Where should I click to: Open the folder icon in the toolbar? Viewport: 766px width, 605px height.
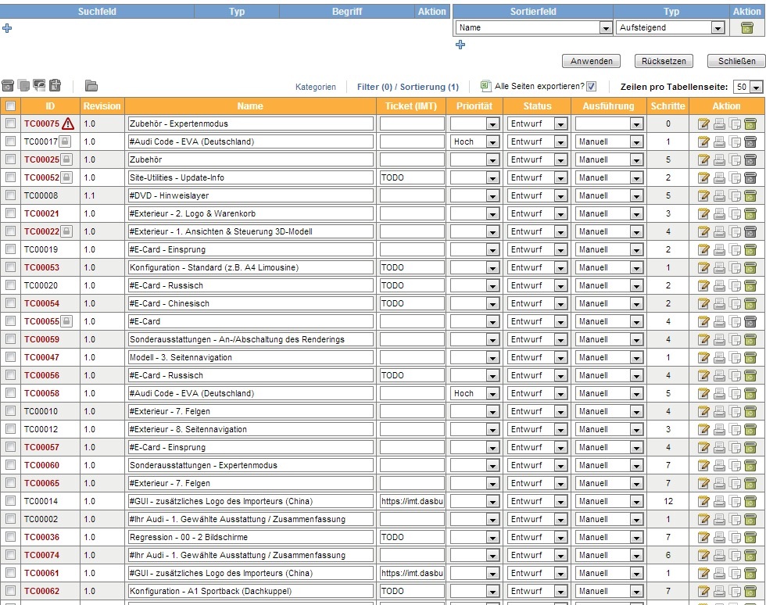[x=91, y=86]
